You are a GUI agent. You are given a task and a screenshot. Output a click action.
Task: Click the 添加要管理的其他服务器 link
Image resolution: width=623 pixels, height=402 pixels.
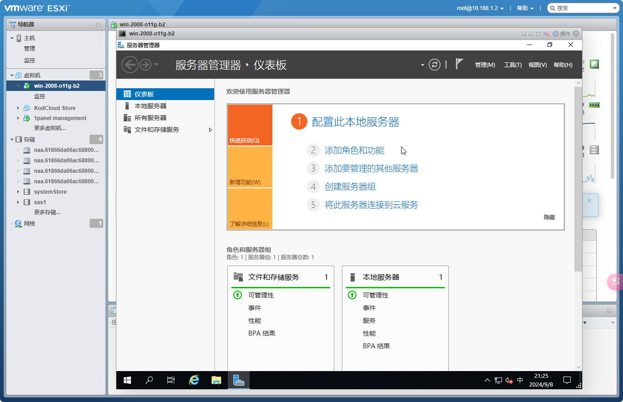371,168
